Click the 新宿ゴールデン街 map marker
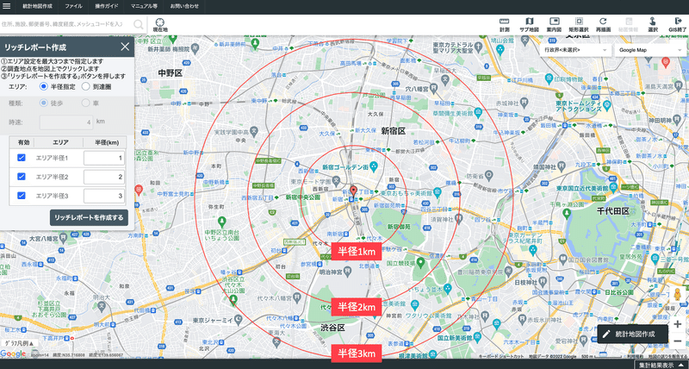Viewport: 689px width, 369px height. 374,166
